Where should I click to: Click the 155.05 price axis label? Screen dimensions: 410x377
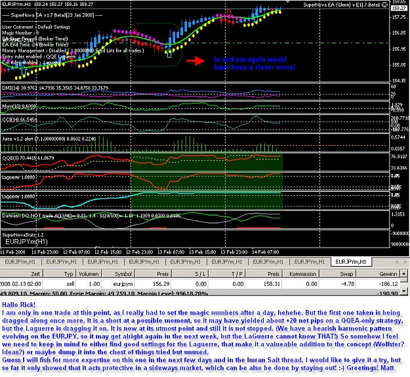398,64
